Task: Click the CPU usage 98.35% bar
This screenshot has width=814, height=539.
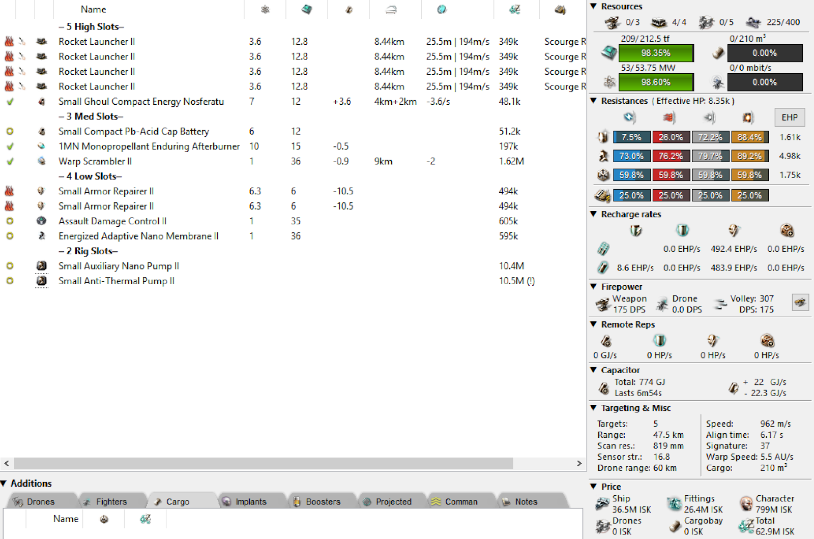Action: click(655, 53)
